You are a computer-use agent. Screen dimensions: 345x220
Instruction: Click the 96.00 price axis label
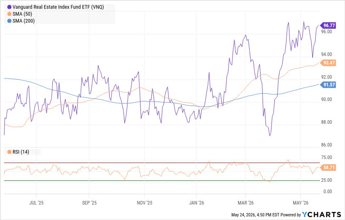326,32
